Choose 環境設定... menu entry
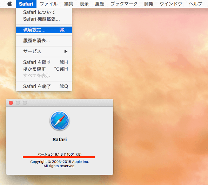Viewport: 208px width, 185px height. pyautogui.click(x=44, y=30)
